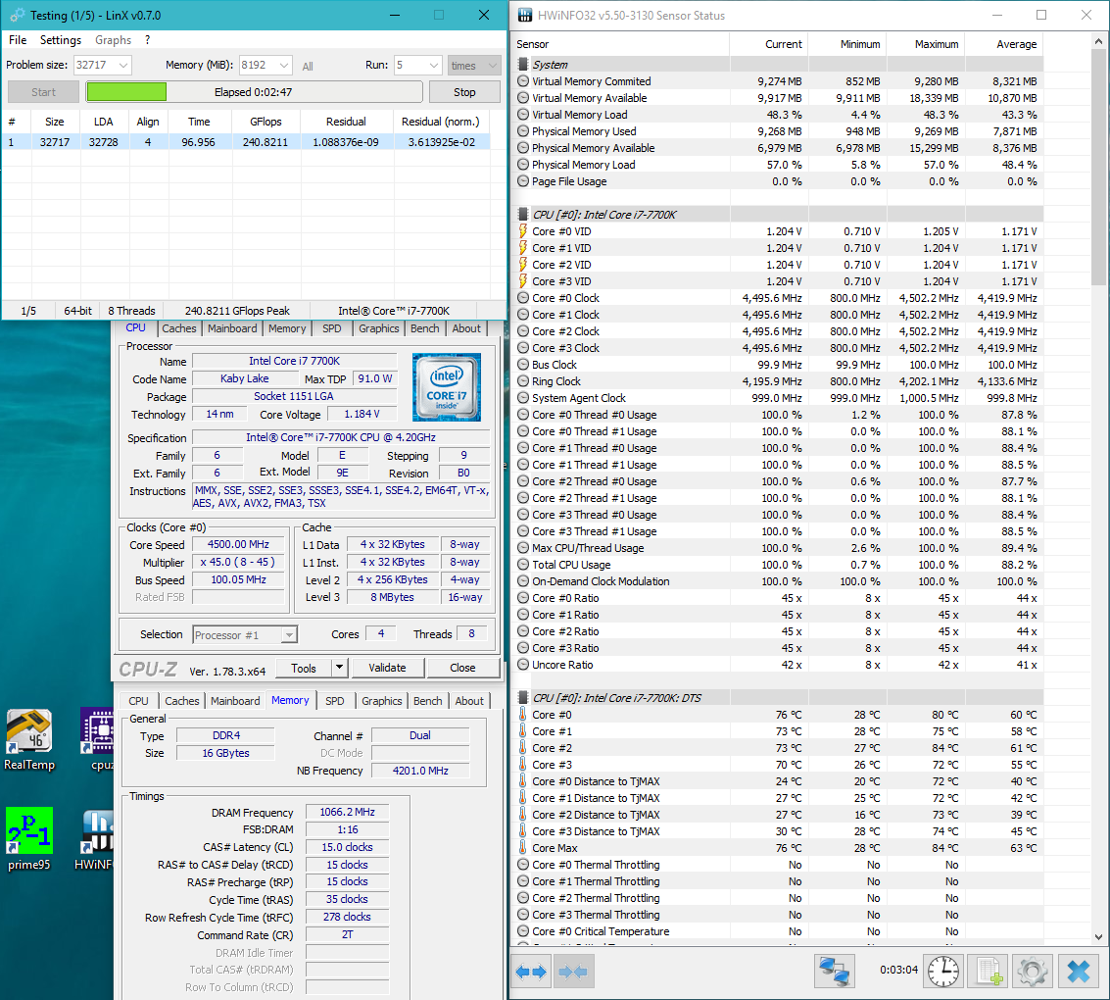Screen dimensions: 1110x1000
Task: Open the File menu in LinX
Action: [x=18, y=40]
